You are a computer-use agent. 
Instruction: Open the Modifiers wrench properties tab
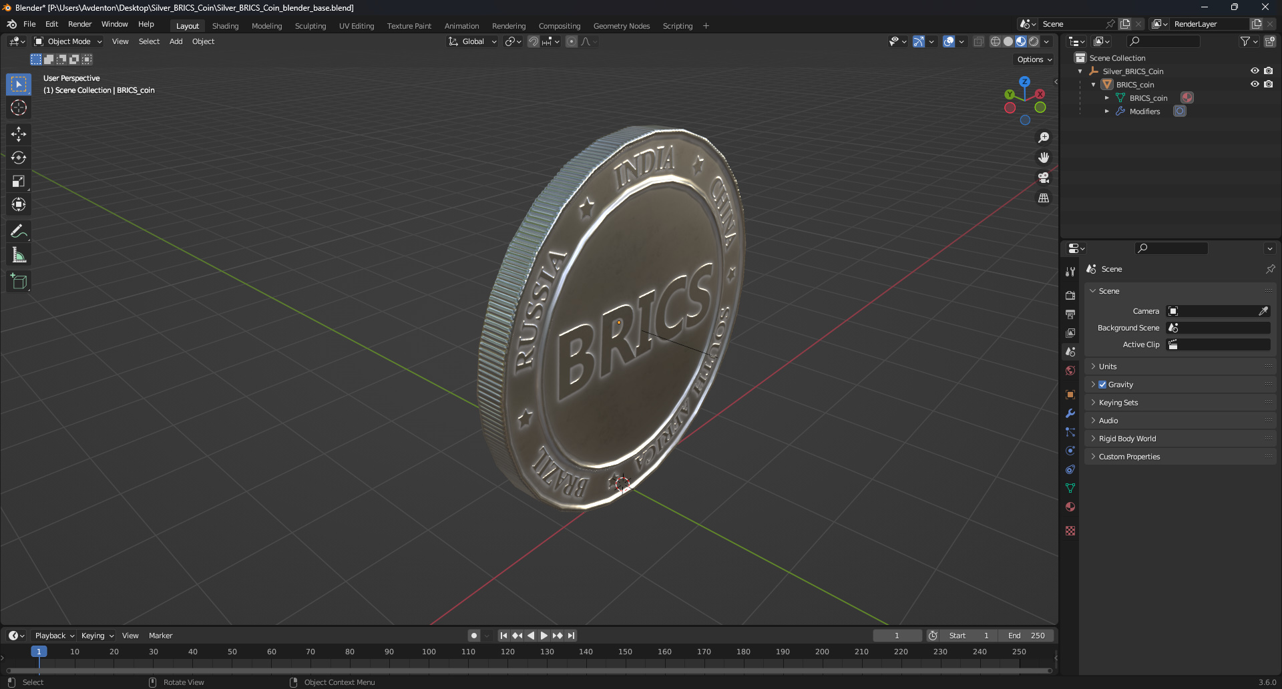[x=1070, y=413]
